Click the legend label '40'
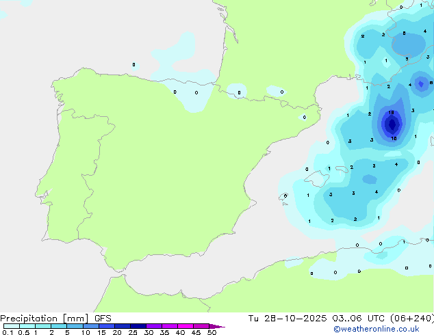The height and width of the screenshot is (335, 434). [x=180, y=332]
